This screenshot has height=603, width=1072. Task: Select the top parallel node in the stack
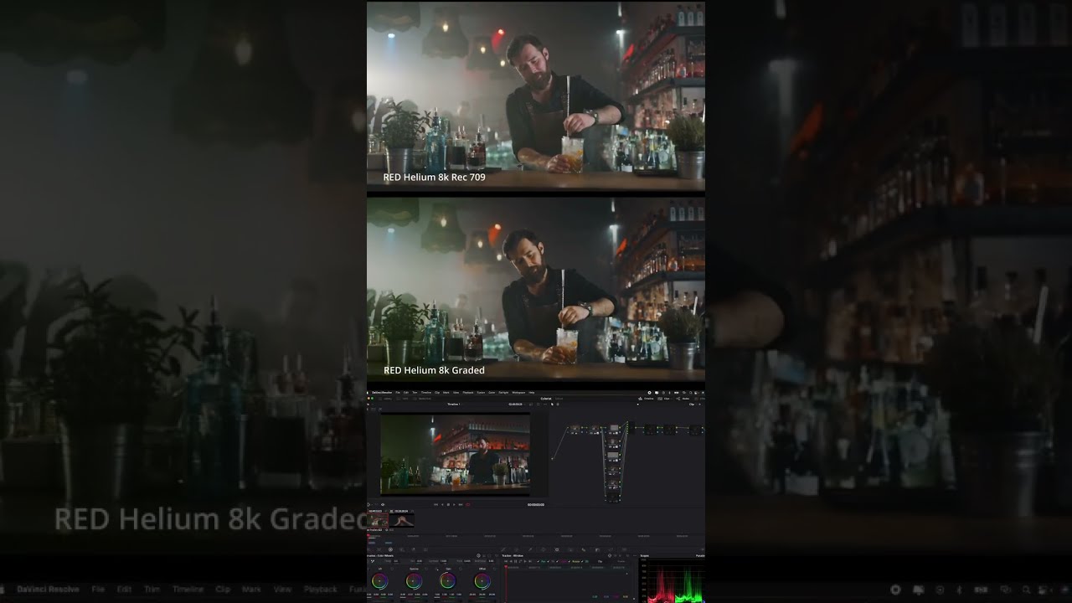613,430
